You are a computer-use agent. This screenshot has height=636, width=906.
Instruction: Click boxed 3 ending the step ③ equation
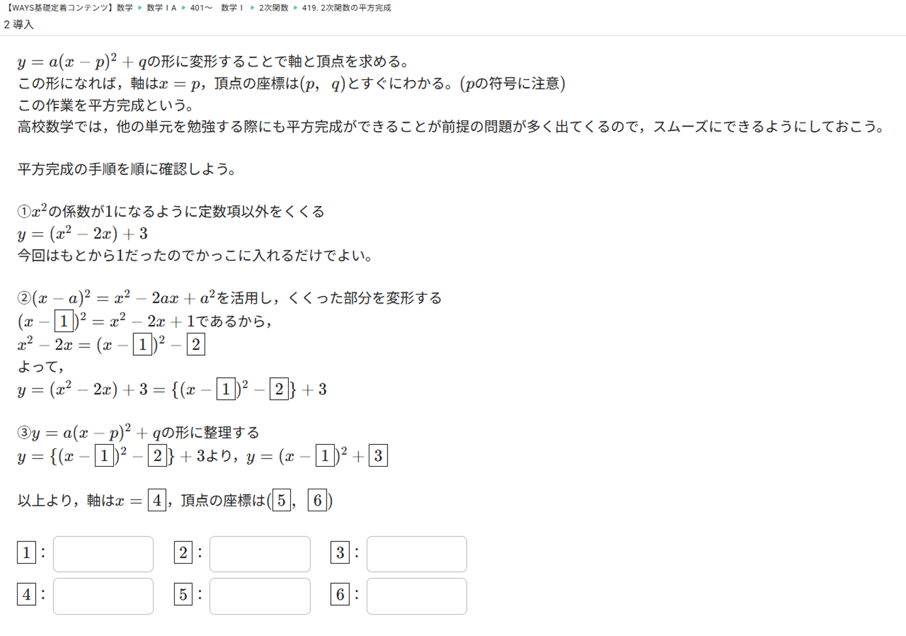pyautogui.click(x=378, y=456)
